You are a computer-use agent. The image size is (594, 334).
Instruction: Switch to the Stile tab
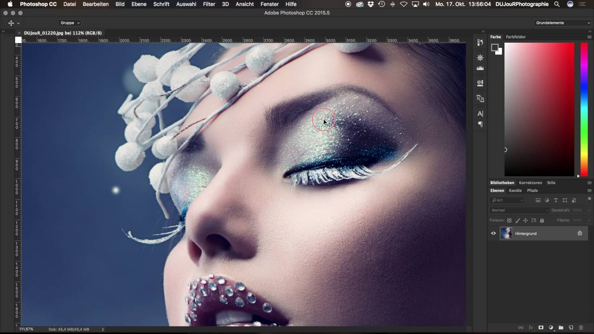tap(551, 183)
